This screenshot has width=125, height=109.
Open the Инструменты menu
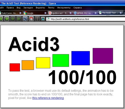pos(64,8)
